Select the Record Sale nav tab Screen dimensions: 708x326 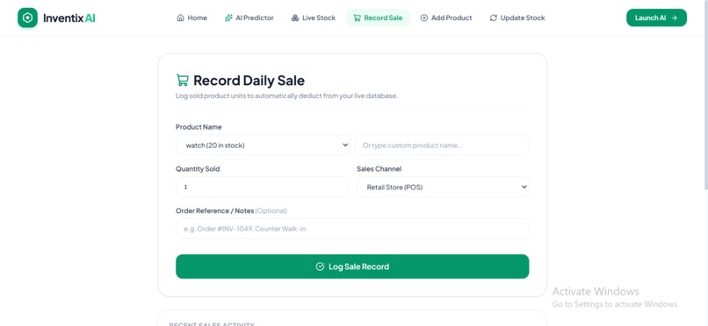(x=378, y=18)
